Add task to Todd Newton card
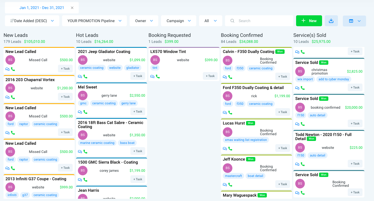The height and width of the screenshot is (201, 374). click(x=355, y=164)
